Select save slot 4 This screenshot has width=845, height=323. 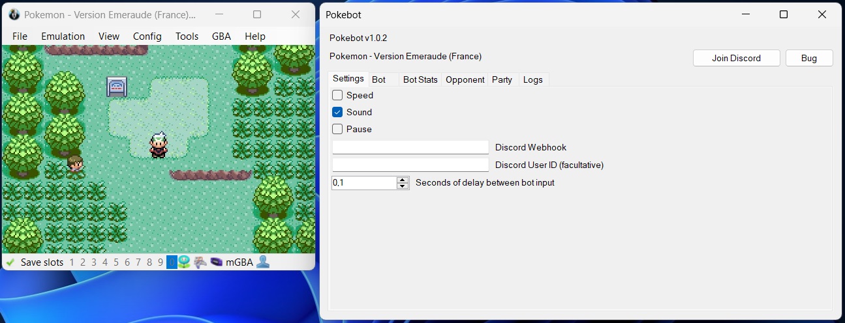click(x=105, y=262)
